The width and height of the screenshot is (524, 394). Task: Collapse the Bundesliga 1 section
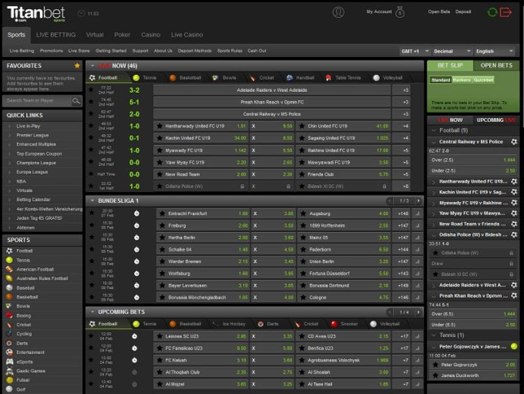pyautogui.click(x=92, y=201)
